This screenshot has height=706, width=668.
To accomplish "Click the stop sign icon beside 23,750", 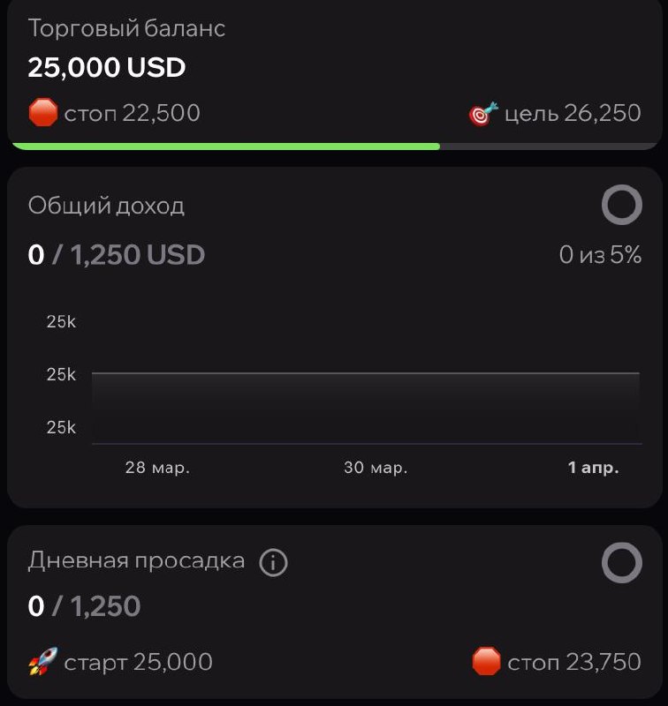I will tap(487, 661).
